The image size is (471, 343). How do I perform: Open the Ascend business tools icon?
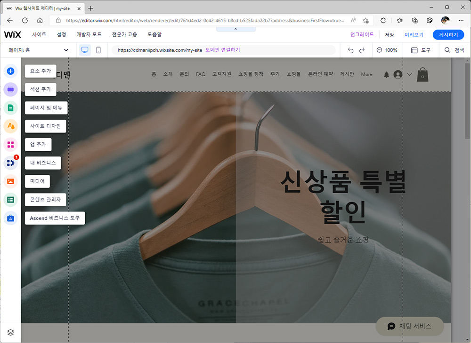coord(10,218)
